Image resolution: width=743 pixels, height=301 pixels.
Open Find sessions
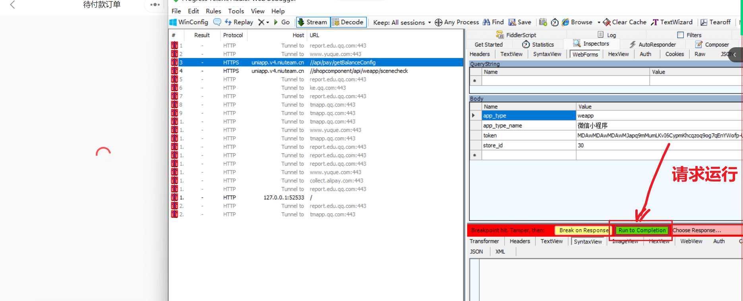493,22
